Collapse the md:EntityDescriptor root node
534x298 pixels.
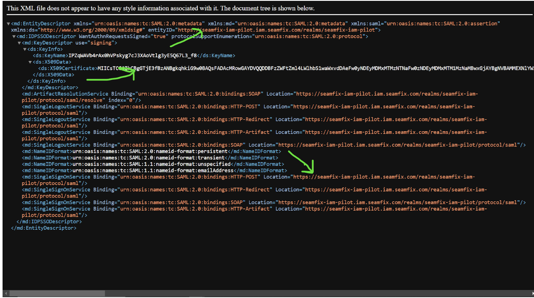(x=9, y=23)
